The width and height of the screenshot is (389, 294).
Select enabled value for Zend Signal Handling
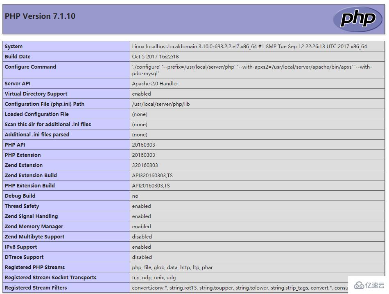[141, 216]
